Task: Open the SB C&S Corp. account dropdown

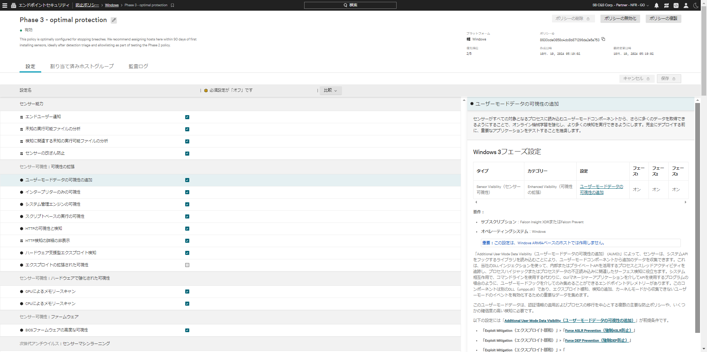Action: [620, 5]
